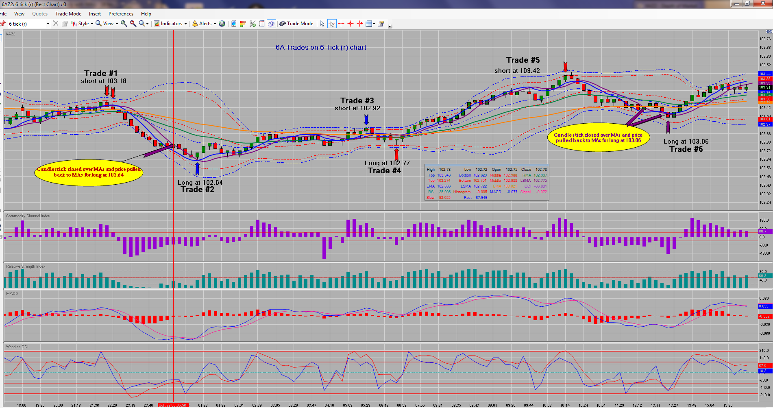Toggle the highlighted blue swirl button

click(271, 24)
